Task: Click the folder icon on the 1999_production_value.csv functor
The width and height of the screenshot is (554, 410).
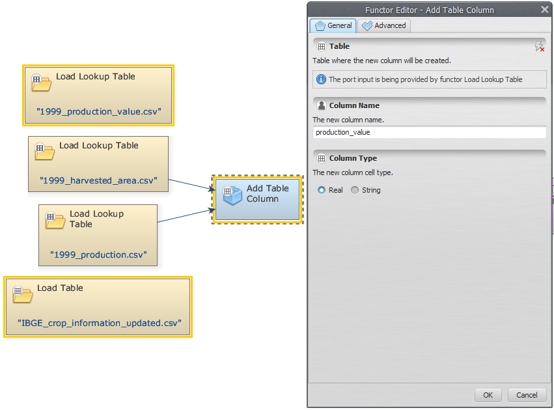Action: 41,83
